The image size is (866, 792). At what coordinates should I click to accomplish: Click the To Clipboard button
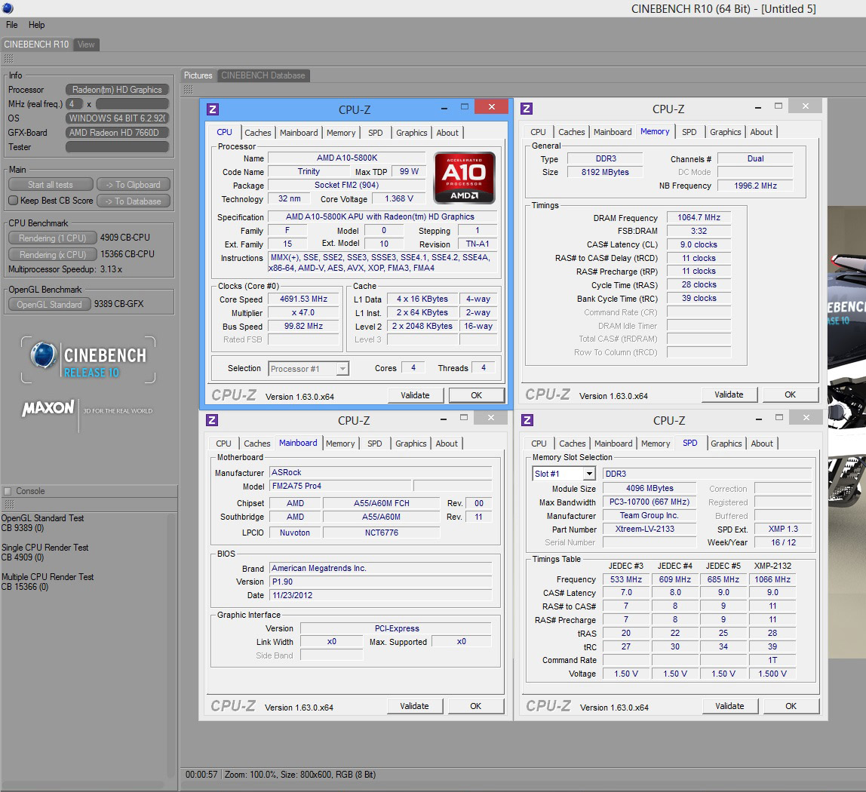click(x=133, y=185)
